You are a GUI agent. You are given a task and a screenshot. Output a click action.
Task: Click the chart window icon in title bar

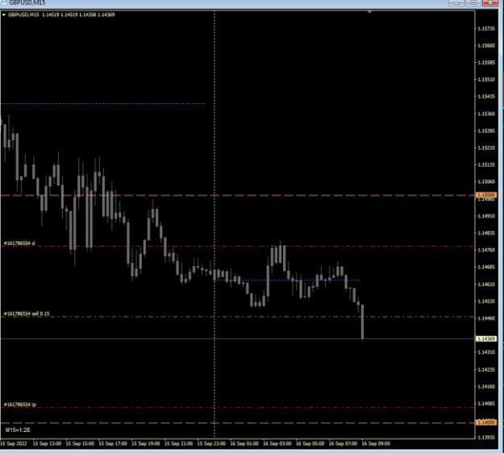pyautogui.click(x=3, y=2)
